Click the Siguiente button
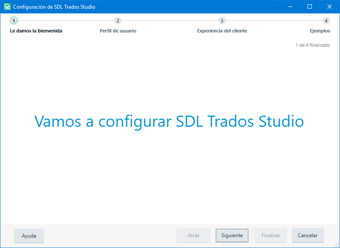This screenshot has width=340, height=248. pos(232,235)
